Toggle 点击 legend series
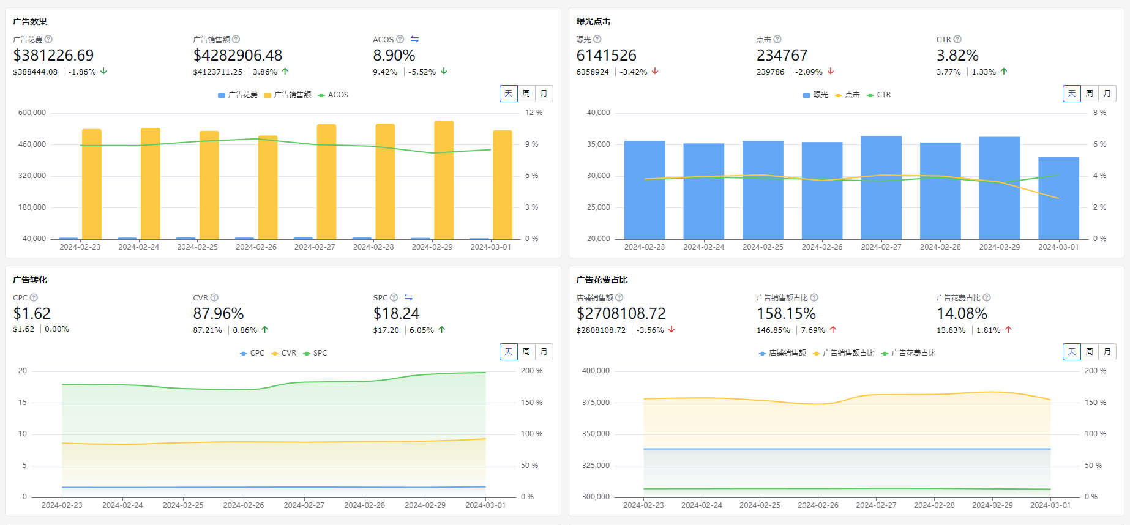This screenshot has height=525, width=1130. click(x=847, y=95)
